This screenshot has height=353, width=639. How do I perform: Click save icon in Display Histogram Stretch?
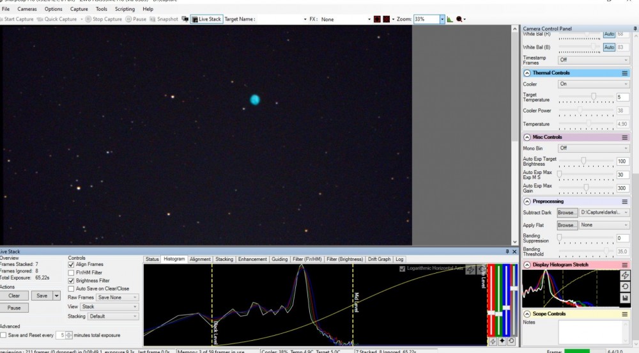625,298
